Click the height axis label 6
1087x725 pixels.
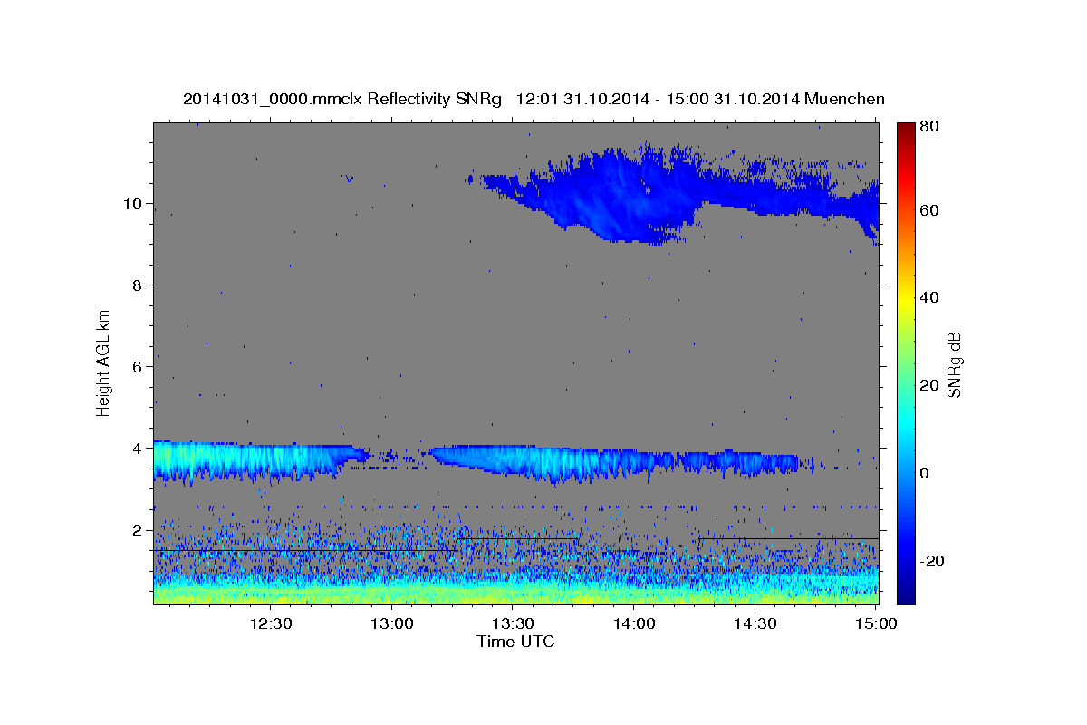point(137,366)
